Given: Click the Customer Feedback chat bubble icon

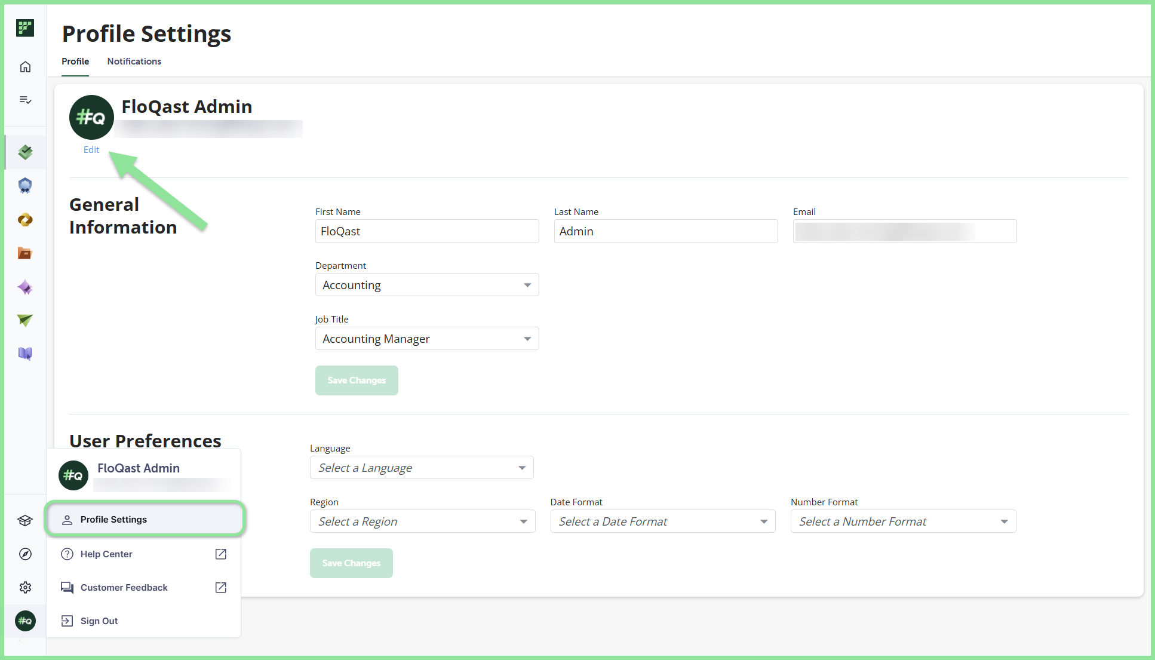Looking at the screenshot, I should [x=67, y=588].
